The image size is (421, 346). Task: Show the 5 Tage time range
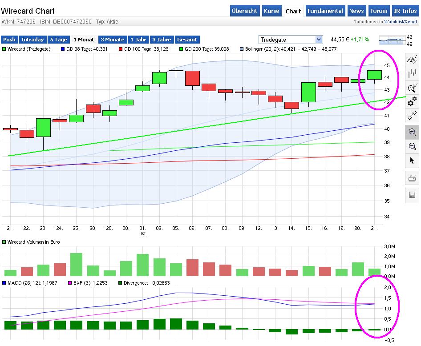(59, 40)
